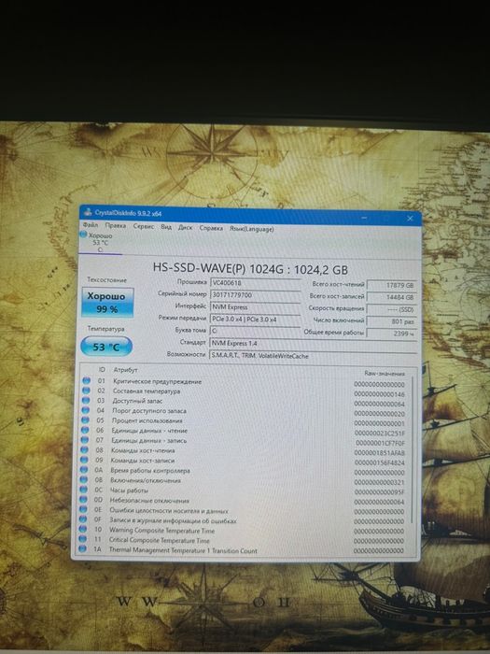This screenshot has height=654, width=490.
Task: Select status icon beside 09 Команды хост-записи
Action: (x=85, y=460)
